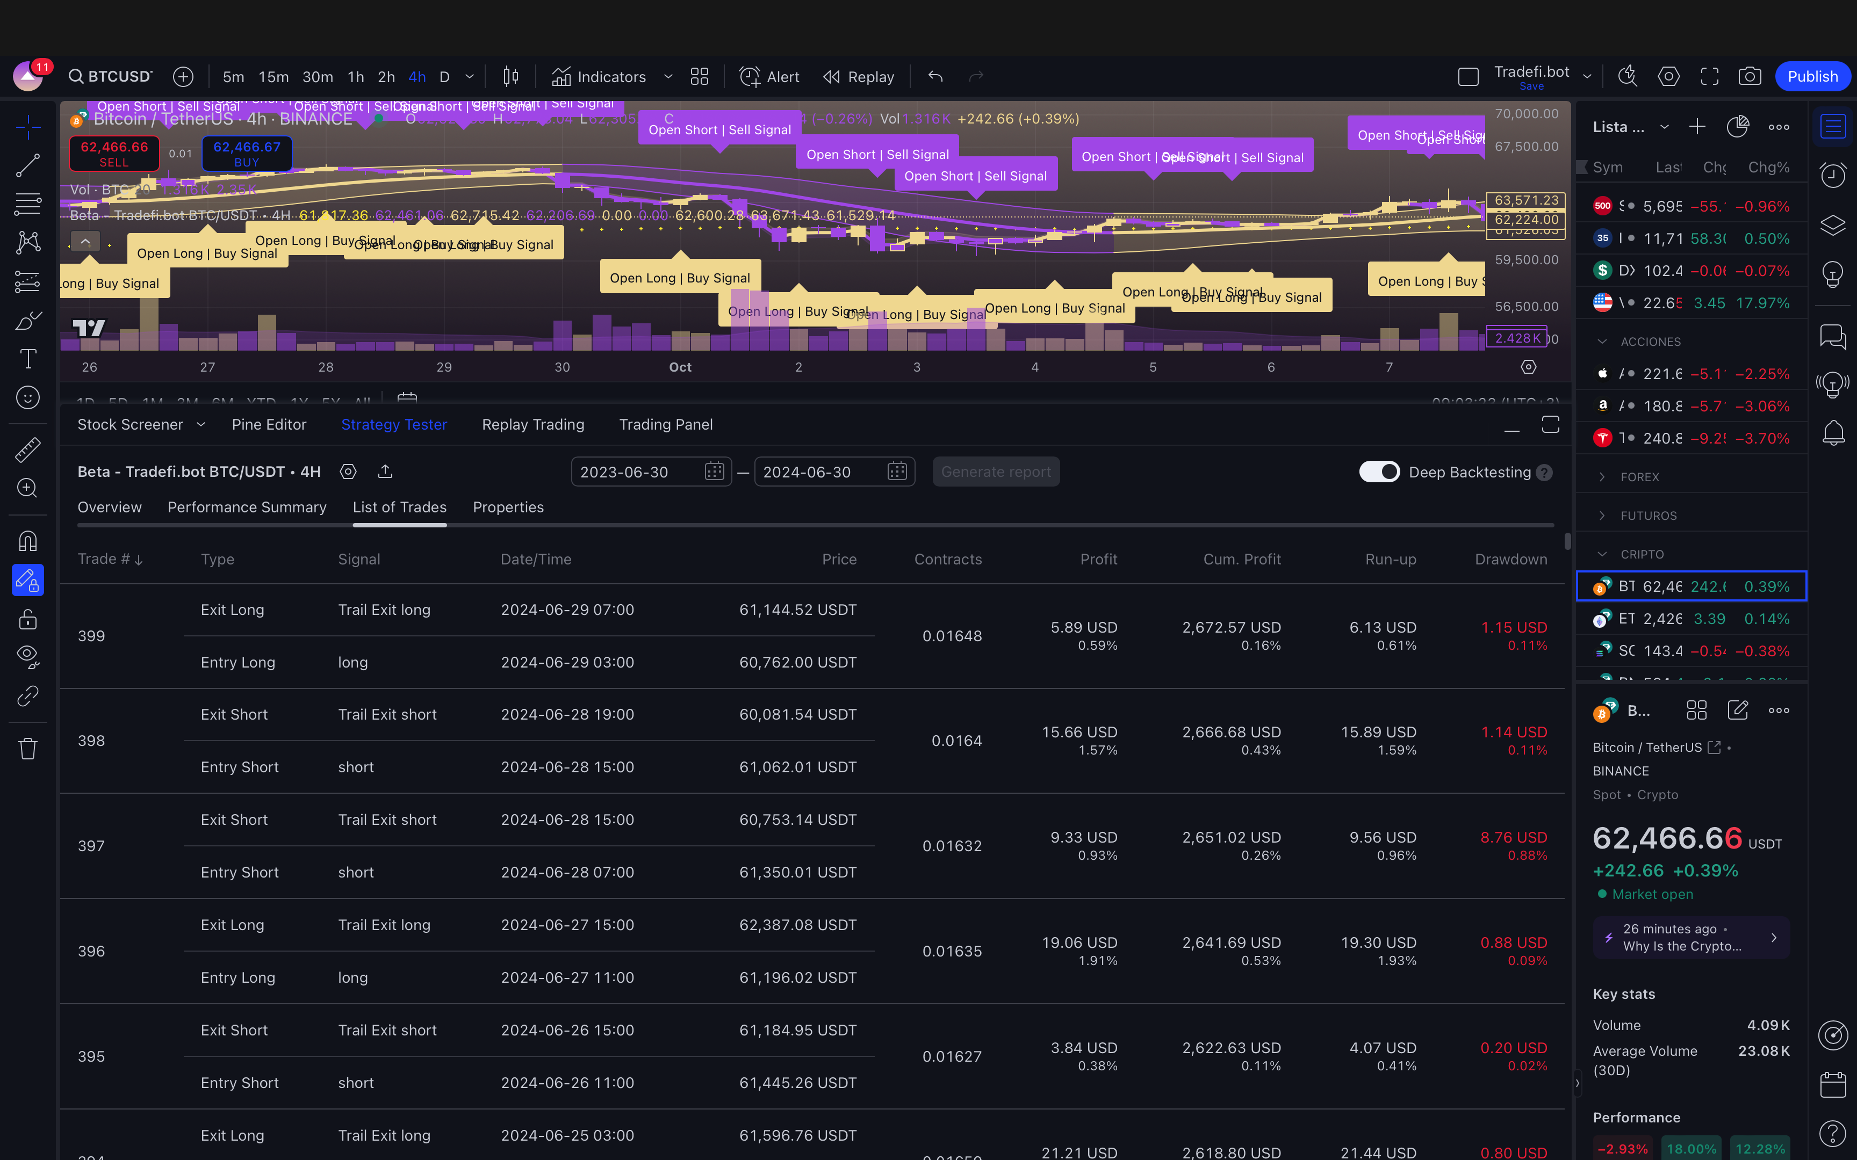Image resolution: width=1857 pixels, height=1160 pixels.
Task: Open strategy settings gear beside strategy name
Action: (348, 472)
